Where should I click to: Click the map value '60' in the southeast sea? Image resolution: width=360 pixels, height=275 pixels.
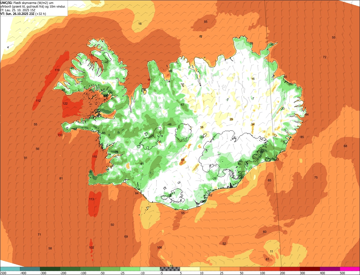[265, 232]
